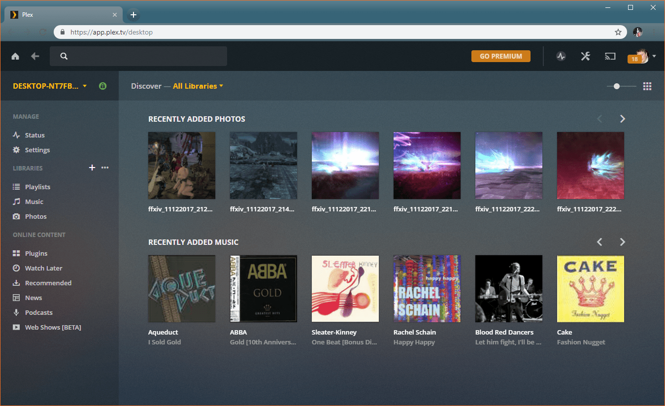Image resolution: width=665 pixels, height=406 pixels.
Task: Open the Cake Fashion Nugget album cover
Action: coord(591,289)
